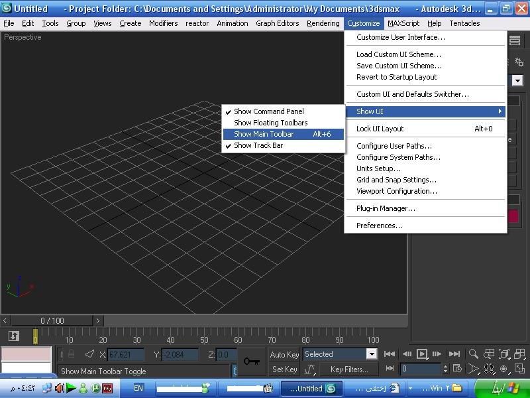The image size is (530, 398).
Task: Toggle Show Main Toolbar in submenu
Action: pyautogui.click(x=284, y=134)
